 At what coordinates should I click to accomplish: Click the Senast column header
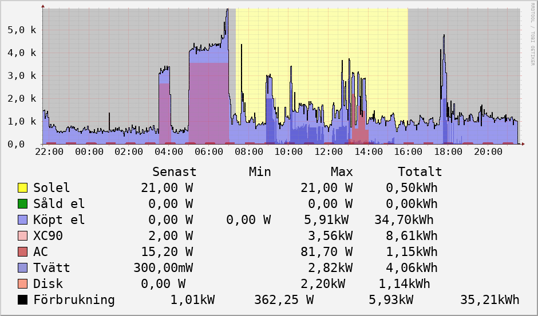pos(174,172)
